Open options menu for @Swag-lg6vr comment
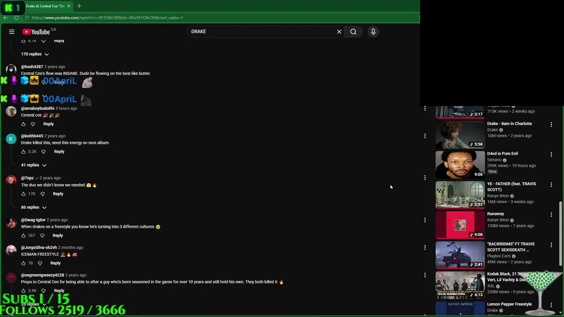The image size is (564, 317). point(425,220)
